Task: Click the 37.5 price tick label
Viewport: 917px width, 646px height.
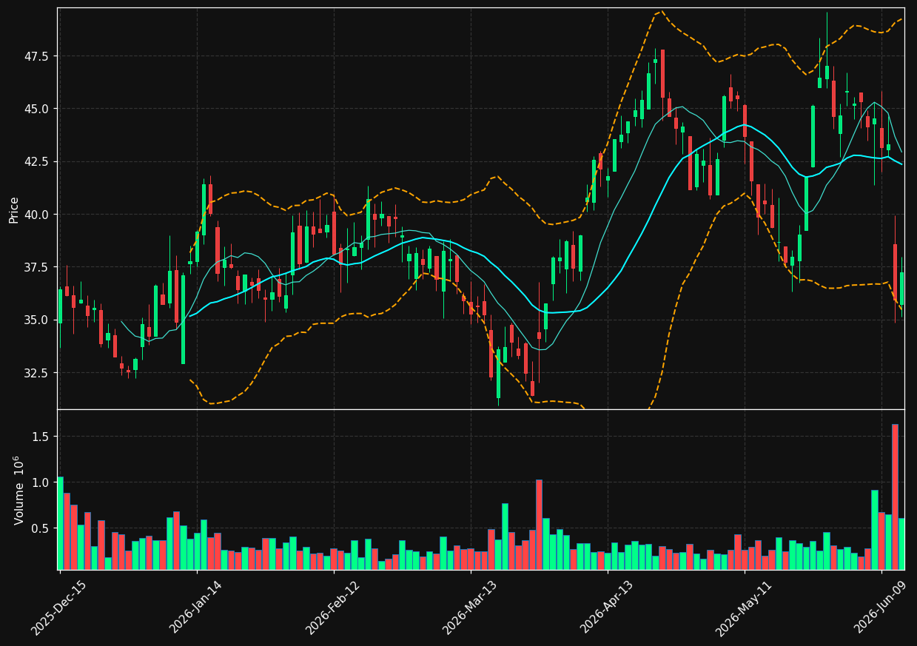Action: pyautogui.click(x=37, y=267)
